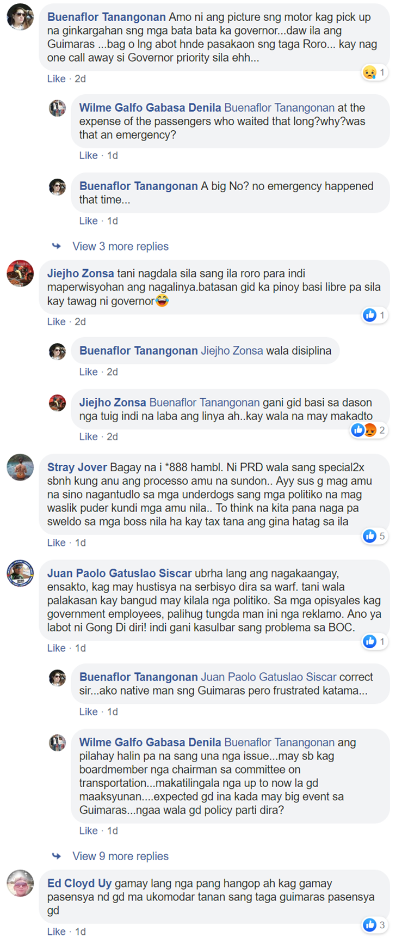
Task: Click like reaction on Juan Paolo's comment
Action: (x=370, y=641)
